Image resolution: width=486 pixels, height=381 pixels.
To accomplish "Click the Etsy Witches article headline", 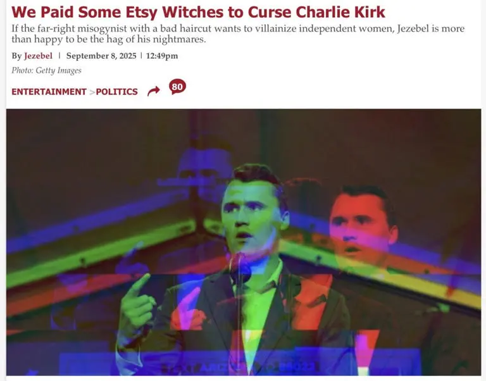I will pos(198,12).
